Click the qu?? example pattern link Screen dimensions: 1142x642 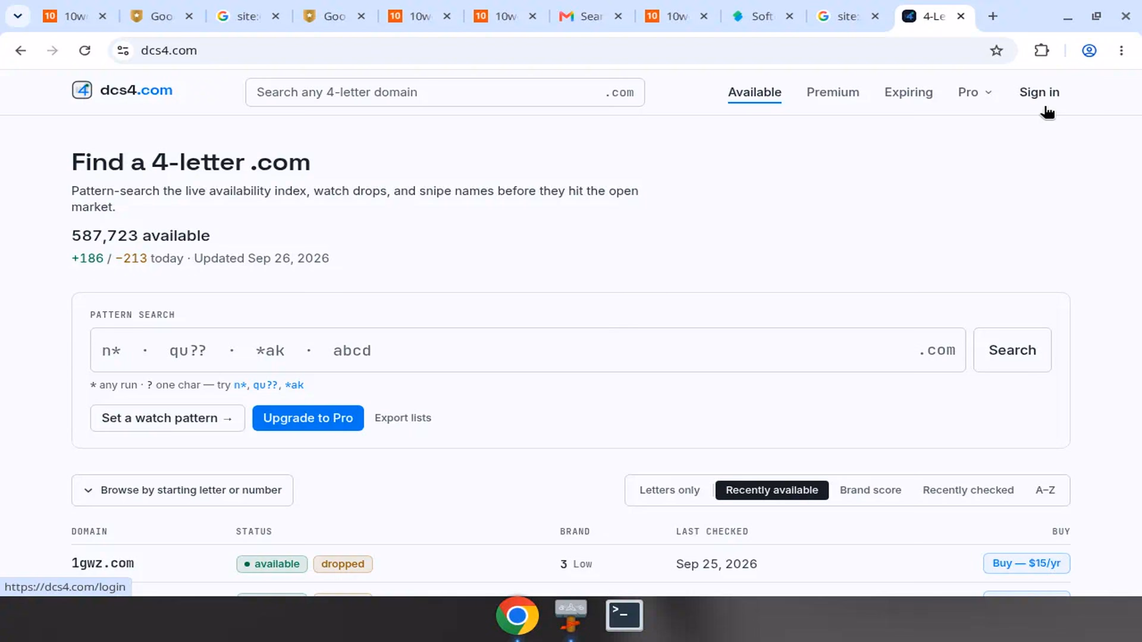click(x=265, y=385)
